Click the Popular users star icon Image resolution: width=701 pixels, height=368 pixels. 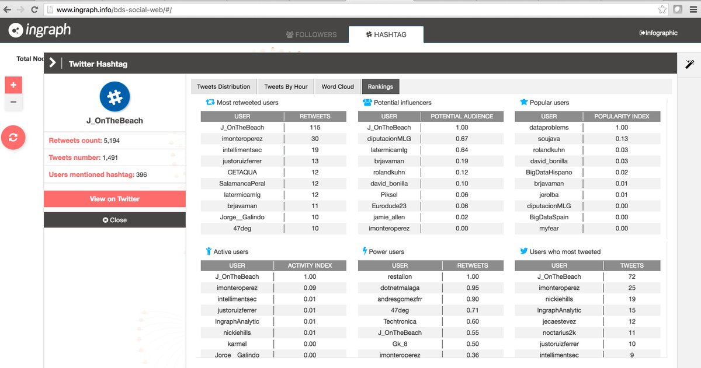pyautogui.click(x=524, y=102)
